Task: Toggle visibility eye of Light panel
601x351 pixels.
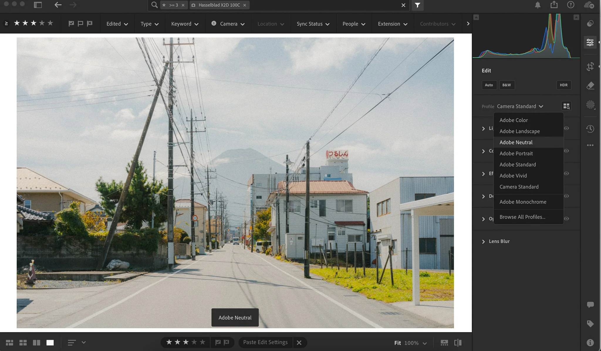Action: 566,128
